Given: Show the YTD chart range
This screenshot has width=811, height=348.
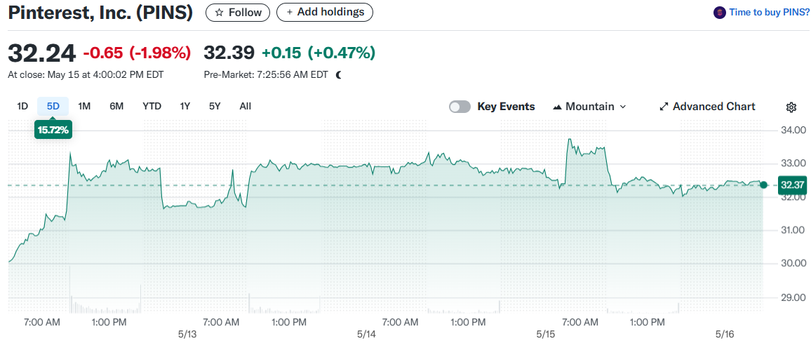Looking at the screenshot, I should click(x=152, y=106).
